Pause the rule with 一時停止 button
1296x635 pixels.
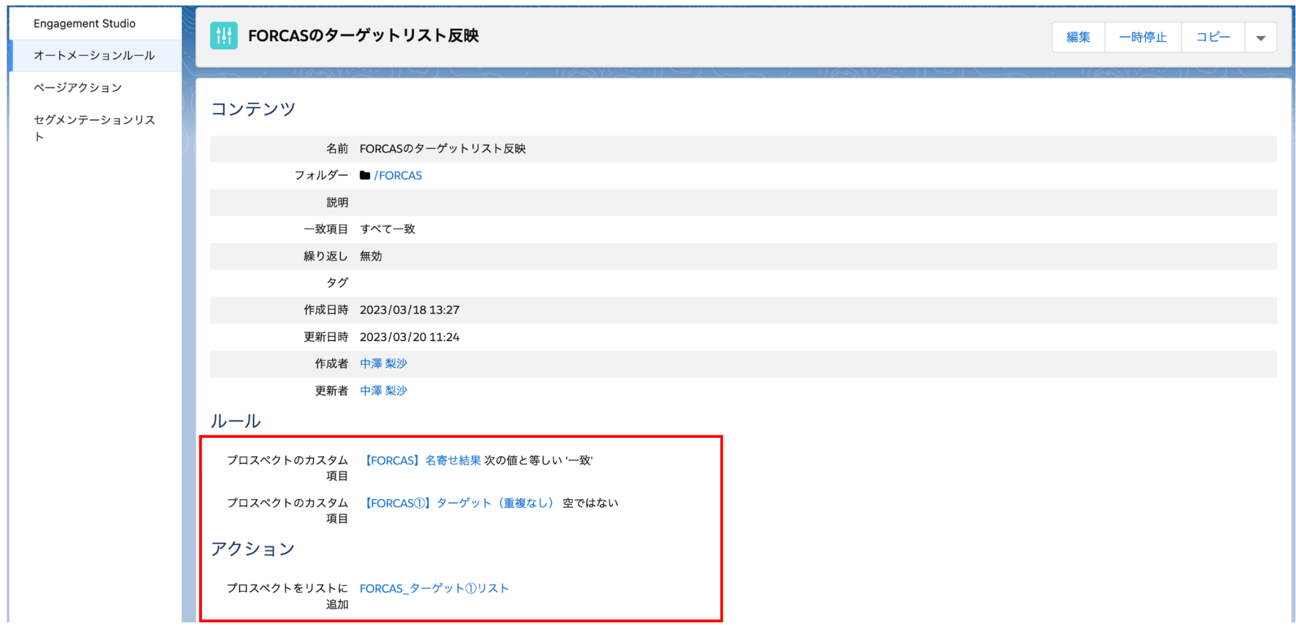coord(1142,37)
